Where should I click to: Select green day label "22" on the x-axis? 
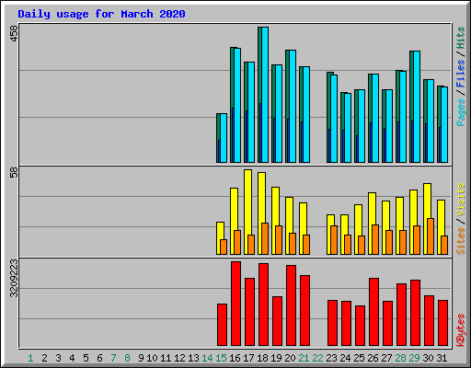(317, 358)
